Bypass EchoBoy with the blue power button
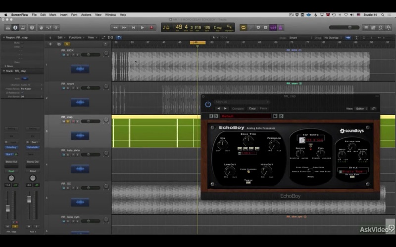Screen dimensions: 396x247 pyautogui.click(x=208, y=104)
